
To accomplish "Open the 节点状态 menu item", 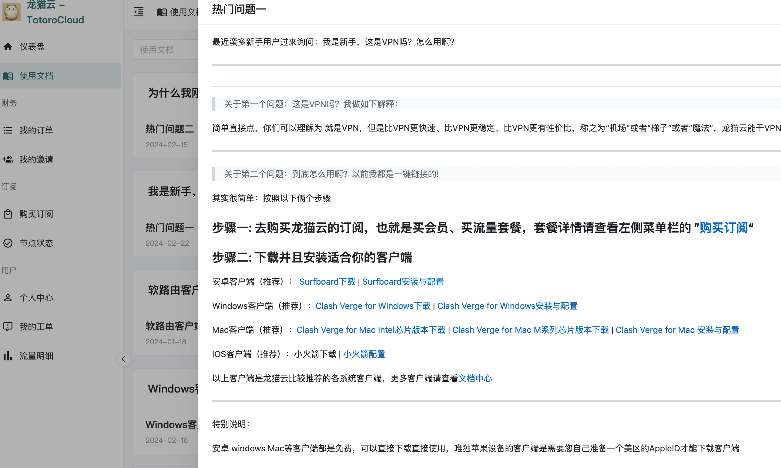I will point(36,243).
